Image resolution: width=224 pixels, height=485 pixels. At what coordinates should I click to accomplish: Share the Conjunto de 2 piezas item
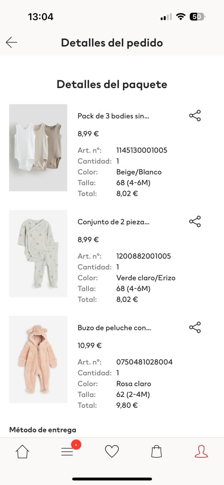[195, 222]
